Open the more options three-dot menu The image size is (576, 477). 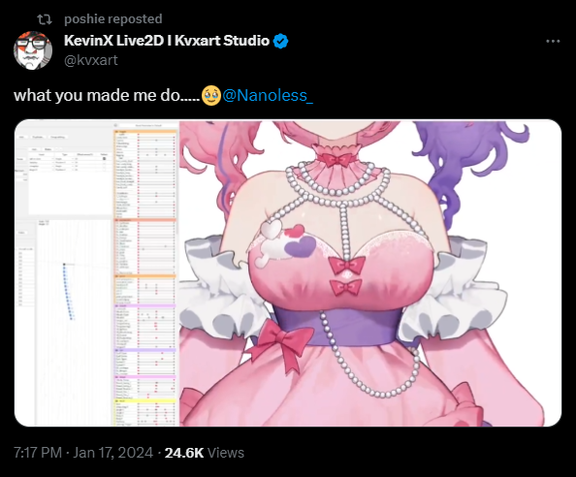(553, 41)
